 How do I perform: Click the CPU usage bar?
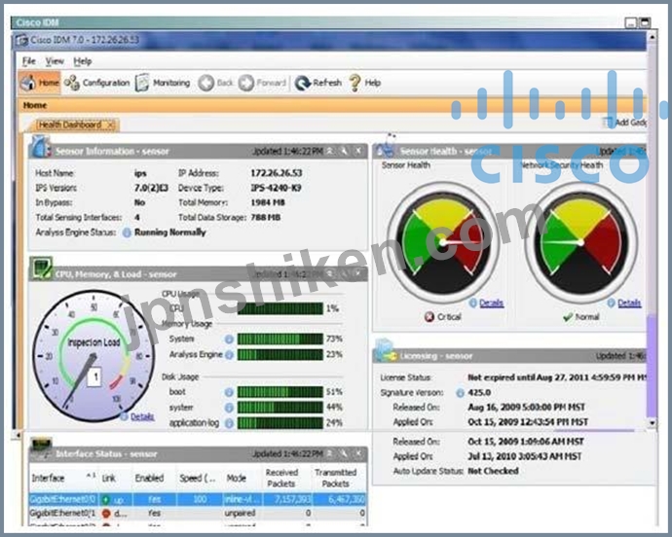click(x=280, y=308)
